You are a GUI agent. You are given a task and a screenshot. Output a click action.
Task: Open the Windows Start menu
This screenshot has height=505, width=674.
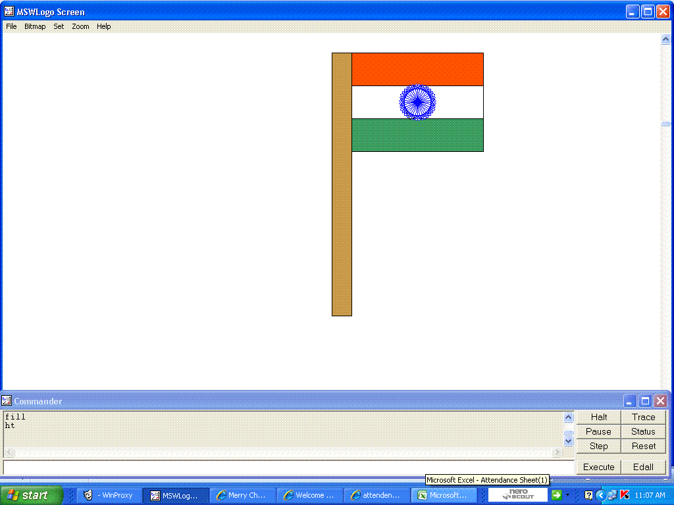click(x=32, y=495)
